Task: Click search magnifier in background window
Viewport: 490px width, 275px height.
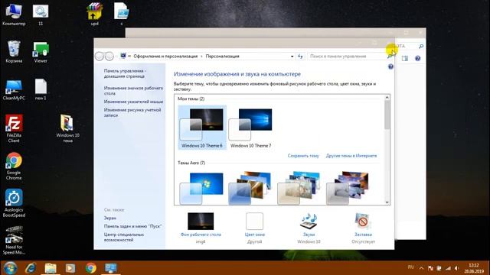Action: (x=420, y=46)
